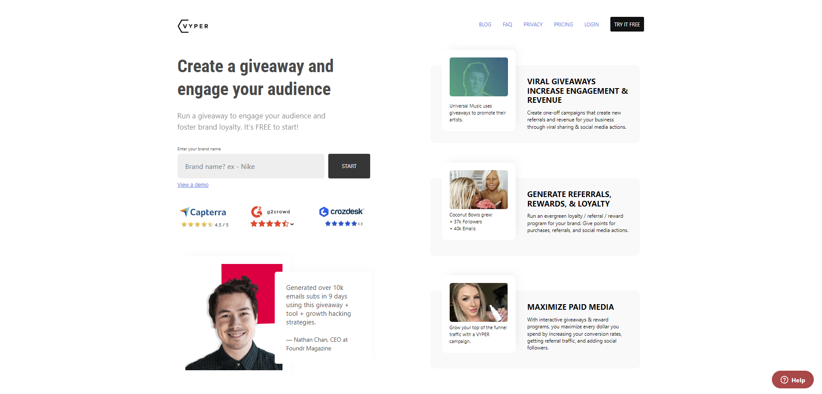Screen dimensions: 822x394
Task: Click the VYPER logo
Action: (193, 25)
